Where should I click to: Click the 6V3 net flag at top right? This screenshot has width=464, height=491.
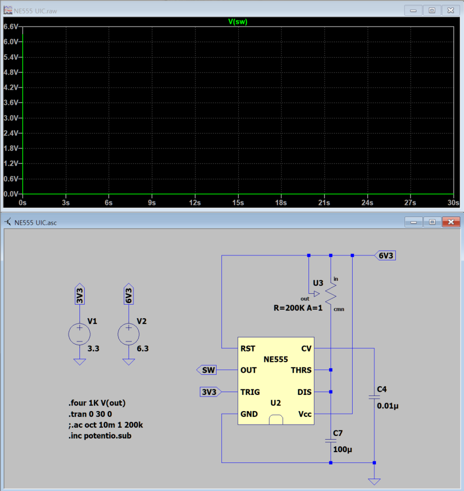coord(386,255)
